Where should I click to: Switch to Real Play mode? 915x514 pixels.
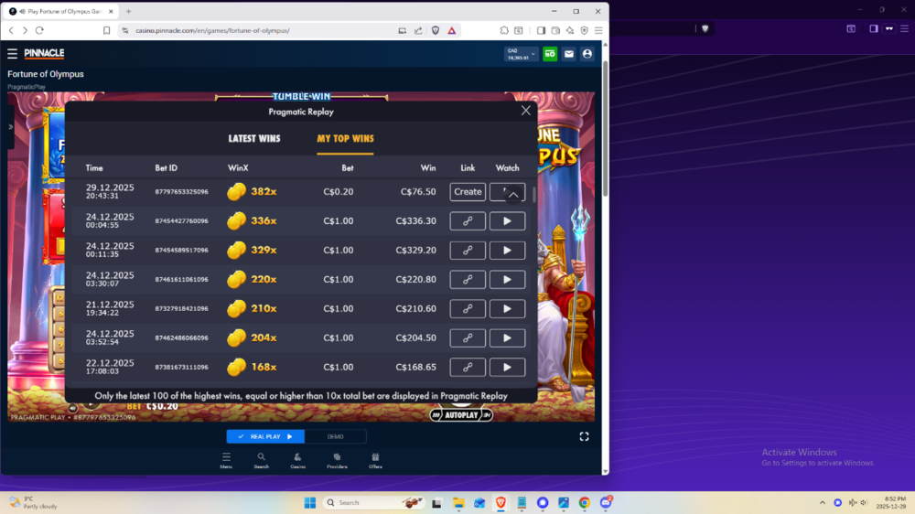tap(265, 436)
